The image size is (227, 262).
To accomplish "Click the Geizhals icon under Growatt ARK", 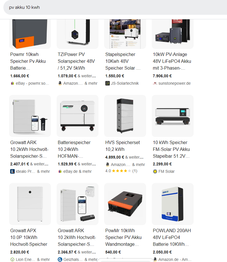I will [60, 259].
